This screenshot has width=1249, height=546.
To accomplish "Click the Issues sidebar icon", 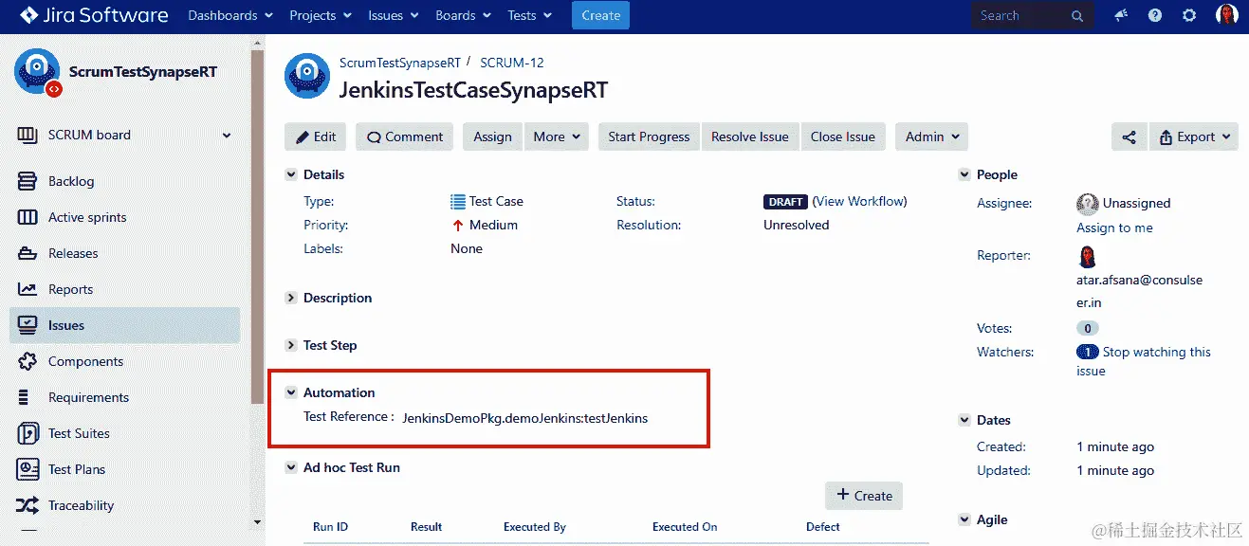I will 28,325.
